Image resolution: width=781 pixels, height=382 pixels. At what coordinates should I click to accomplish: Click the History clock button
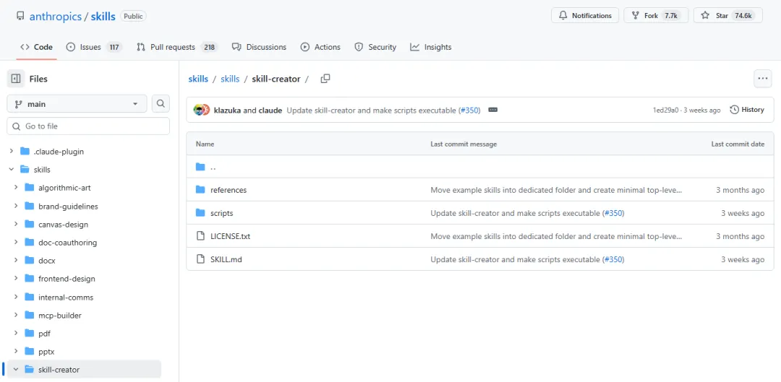[x=747, y=110]
